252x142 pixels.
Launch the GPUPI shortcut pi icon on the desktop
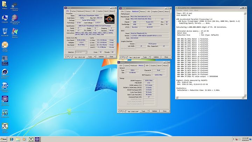pyautogui.click(x=5, y=128)
